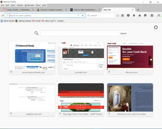The height and width of the screenshot is (129, 162).
Task: Toggle the pin on Hancock Bank tile
Action: (x=11, y=72)
